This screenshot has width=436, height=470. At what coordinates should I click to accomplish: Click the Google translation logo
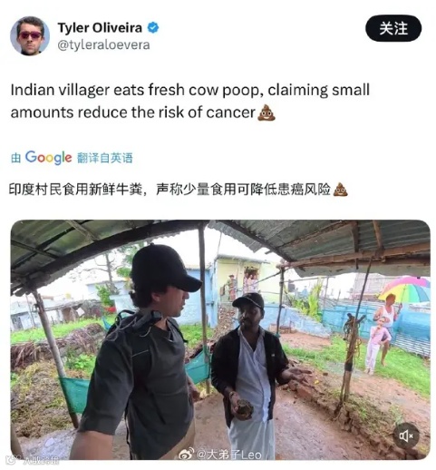coord(48,158)
